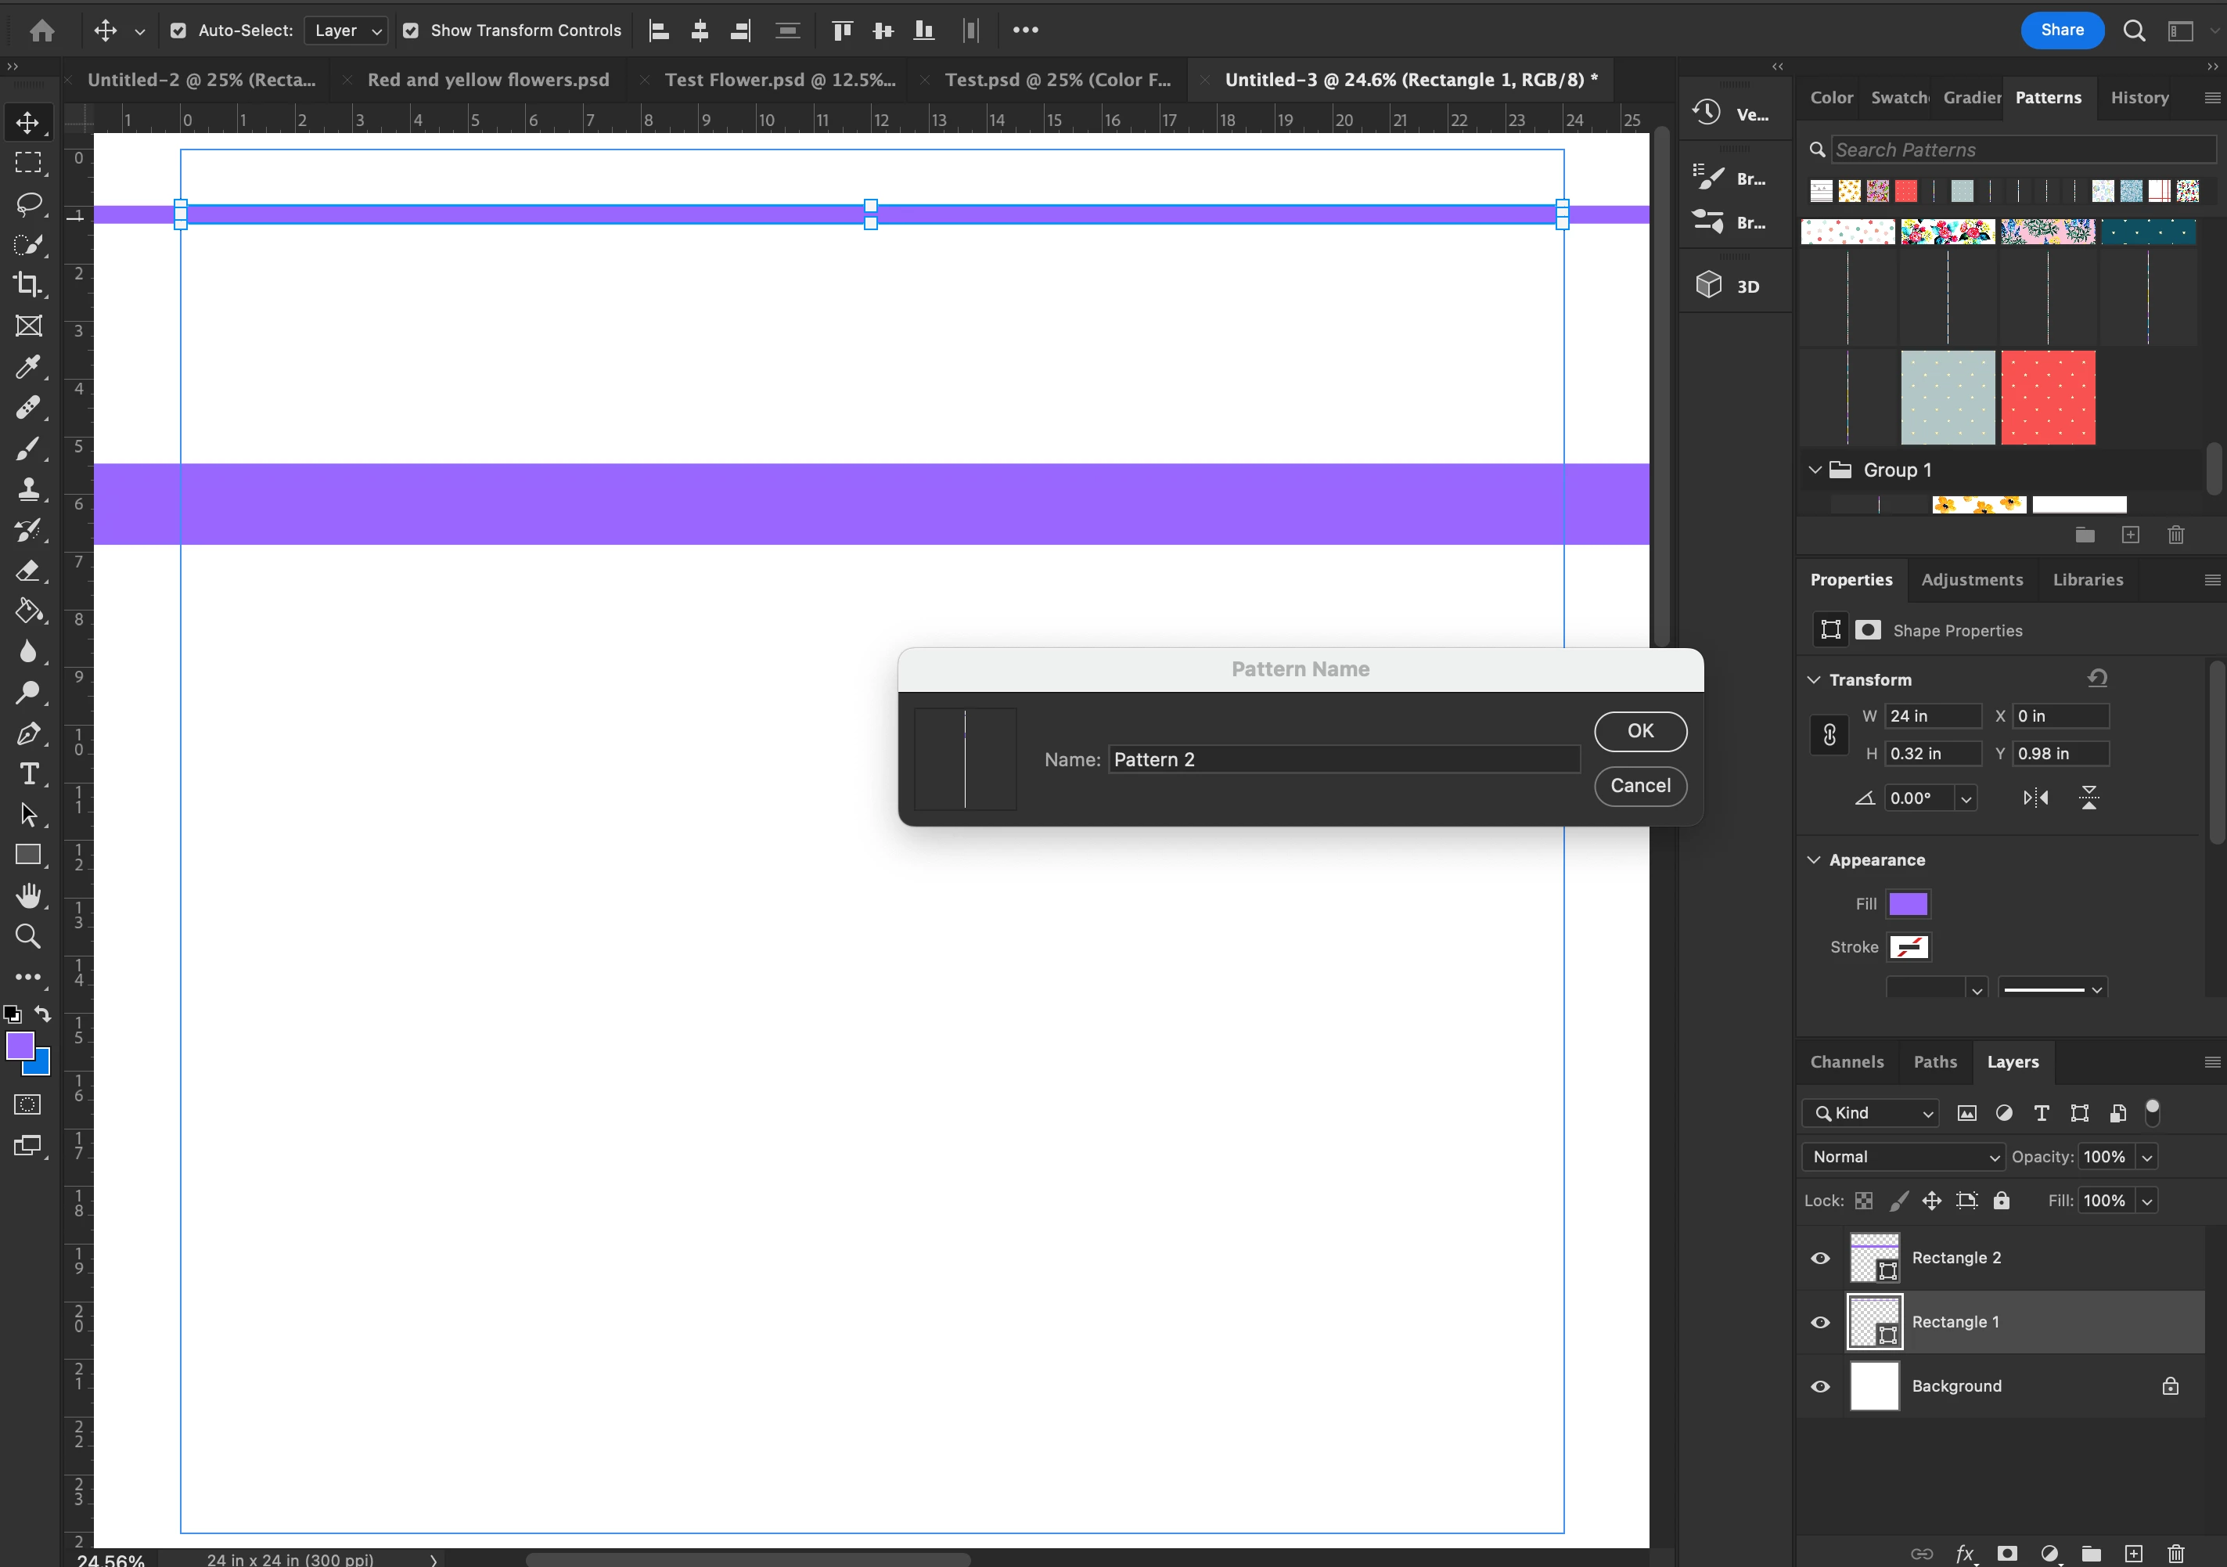Screen dimensions: 2227x1567
Task: Open the purple Fill color swatch
Action: (x=1907, y=904)
